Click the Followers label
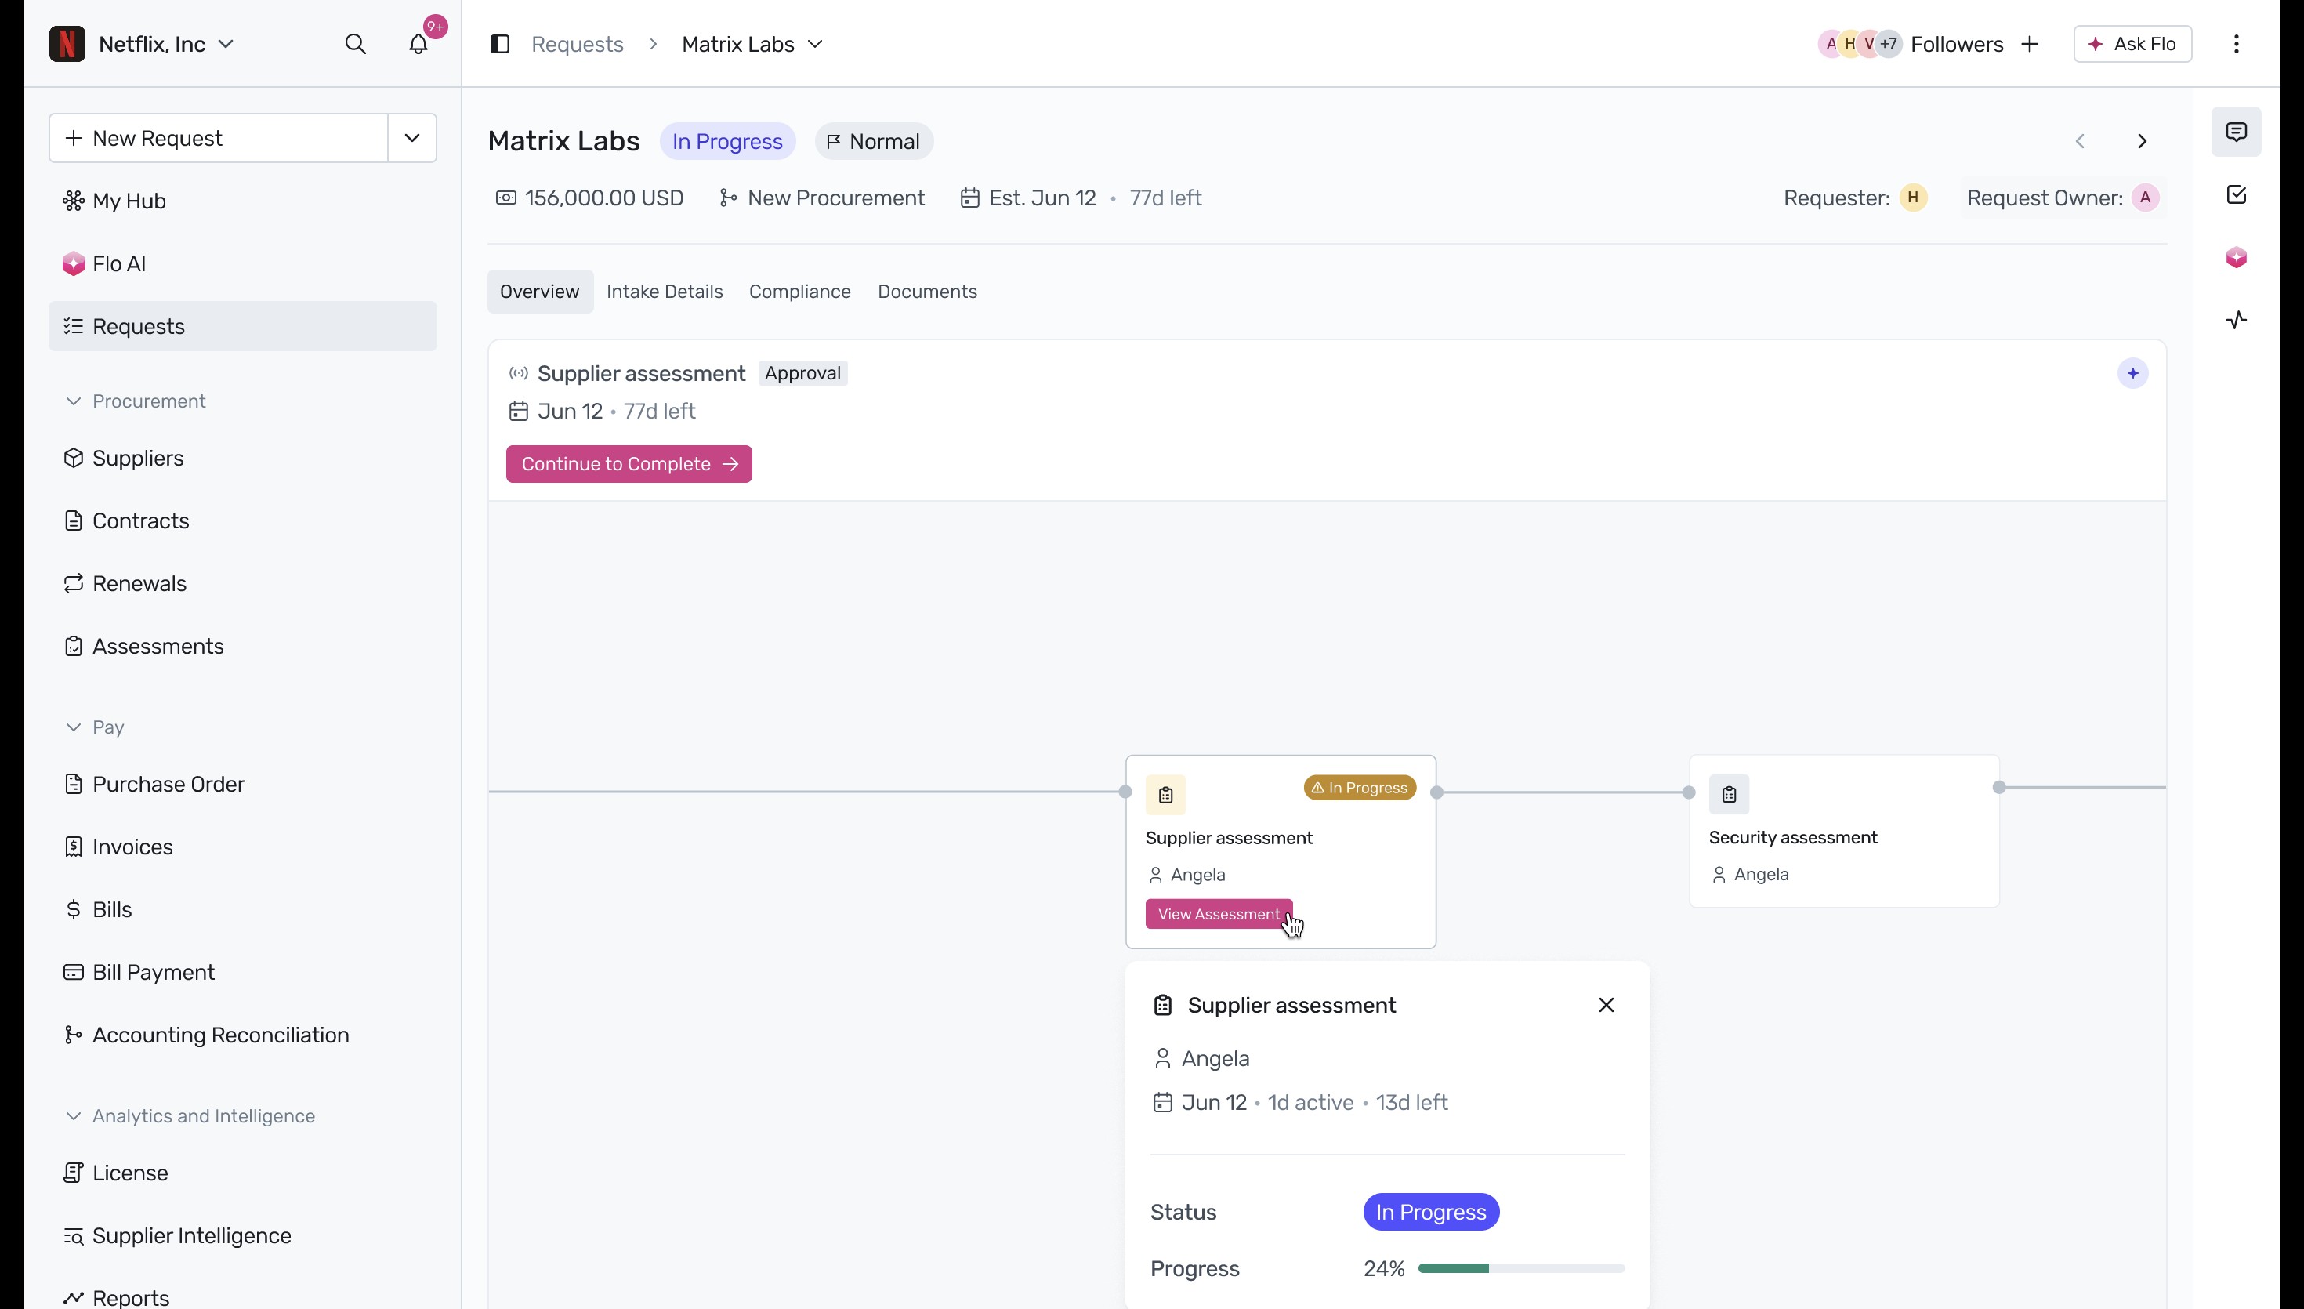 coord(1957,44)
